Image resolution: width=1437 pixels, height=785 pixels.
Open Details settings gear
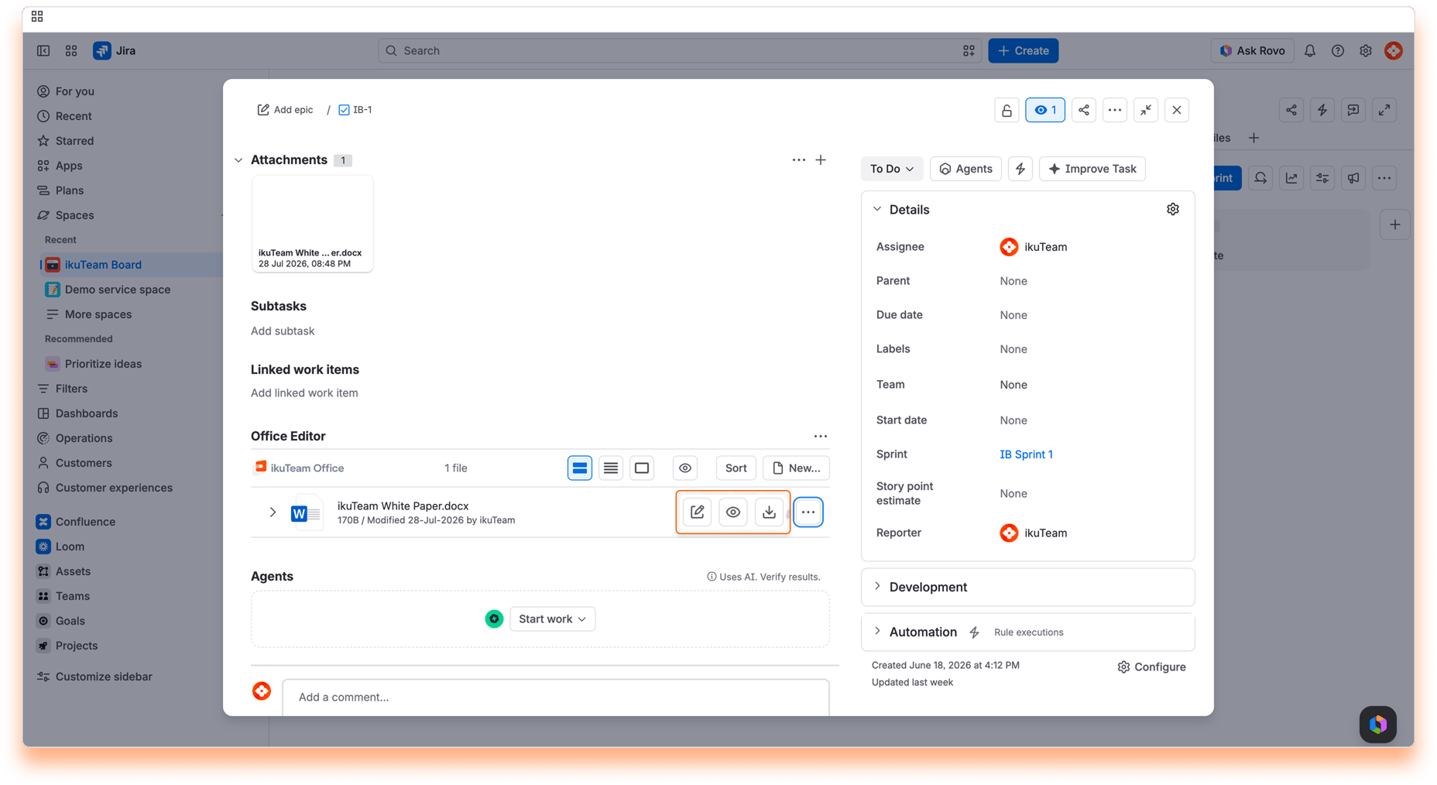[x=1172, y=209]
